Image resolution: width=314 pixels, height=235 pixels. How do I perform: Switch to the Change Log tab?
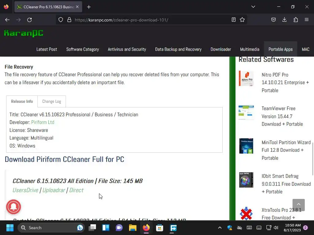coord(52,102)
